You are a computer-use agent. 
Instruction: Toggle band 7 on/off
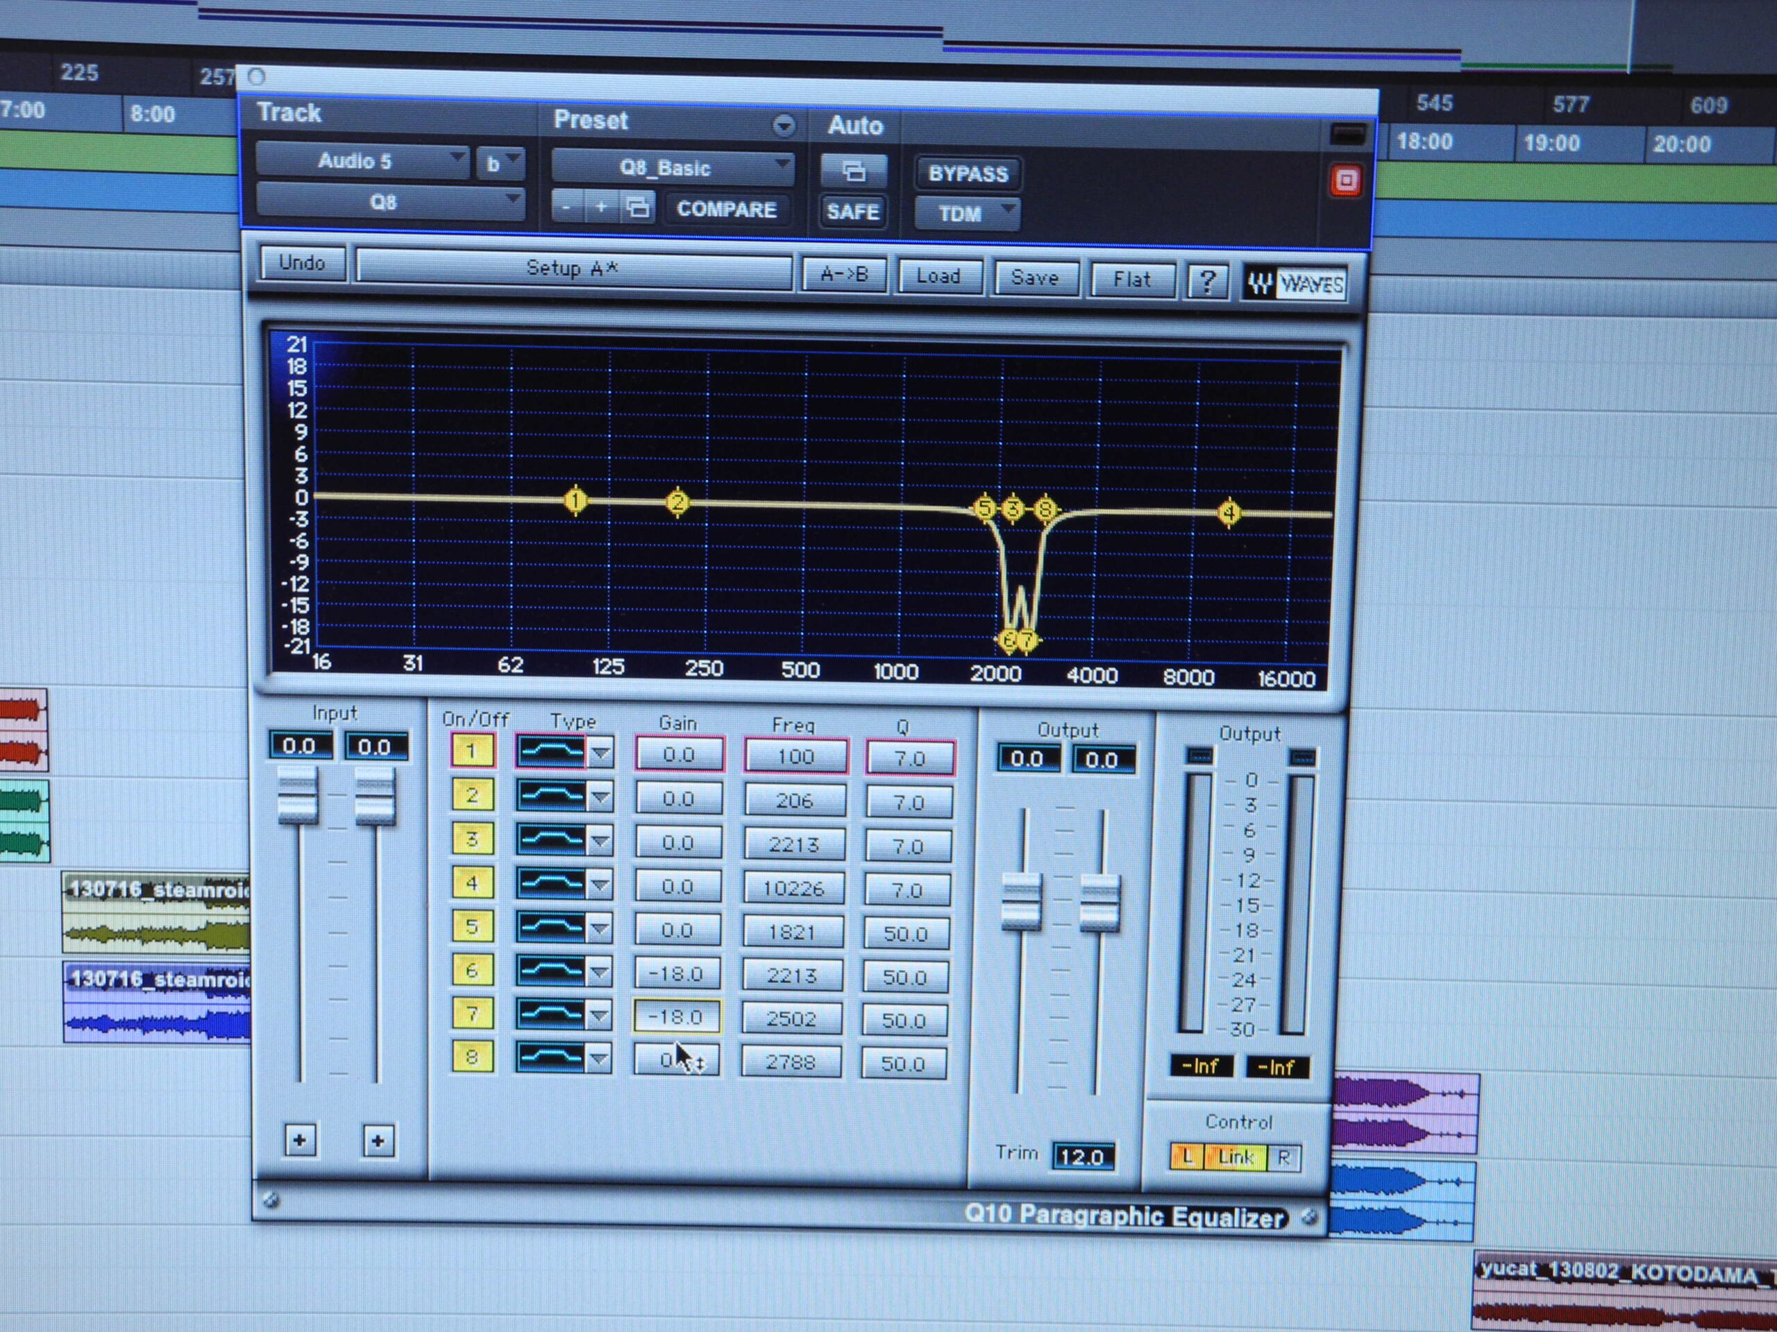tap(473, 1014)
